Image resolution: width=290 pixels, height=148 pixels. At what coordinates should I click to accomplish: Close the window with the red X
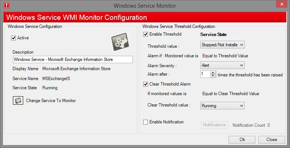click(x=282, y=4)
